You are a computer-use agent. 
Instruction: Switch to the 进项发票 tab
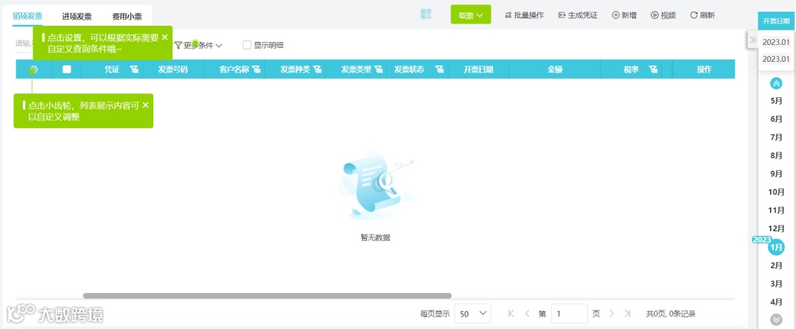[x=77, y=16]
